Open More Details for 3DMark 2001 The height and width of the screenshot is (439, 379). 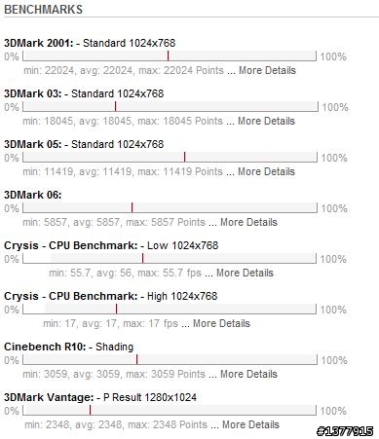pyautogui.click(x=267, y=70)
